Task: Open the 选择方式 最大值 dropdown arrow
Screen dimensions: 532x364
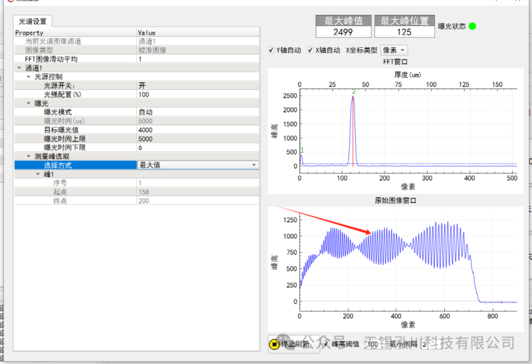Action: coord(253,165)
